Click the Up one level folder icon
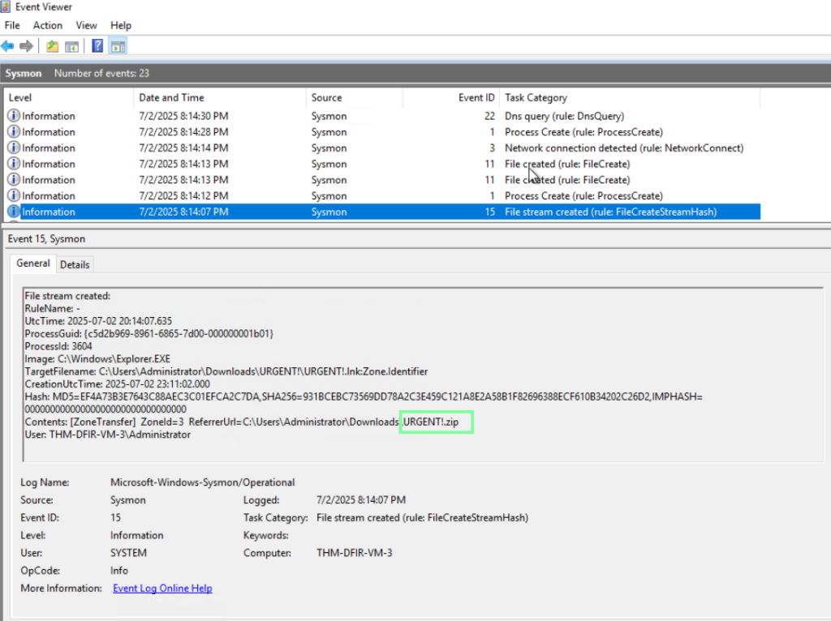831x621 pixels. pos(53,46)
